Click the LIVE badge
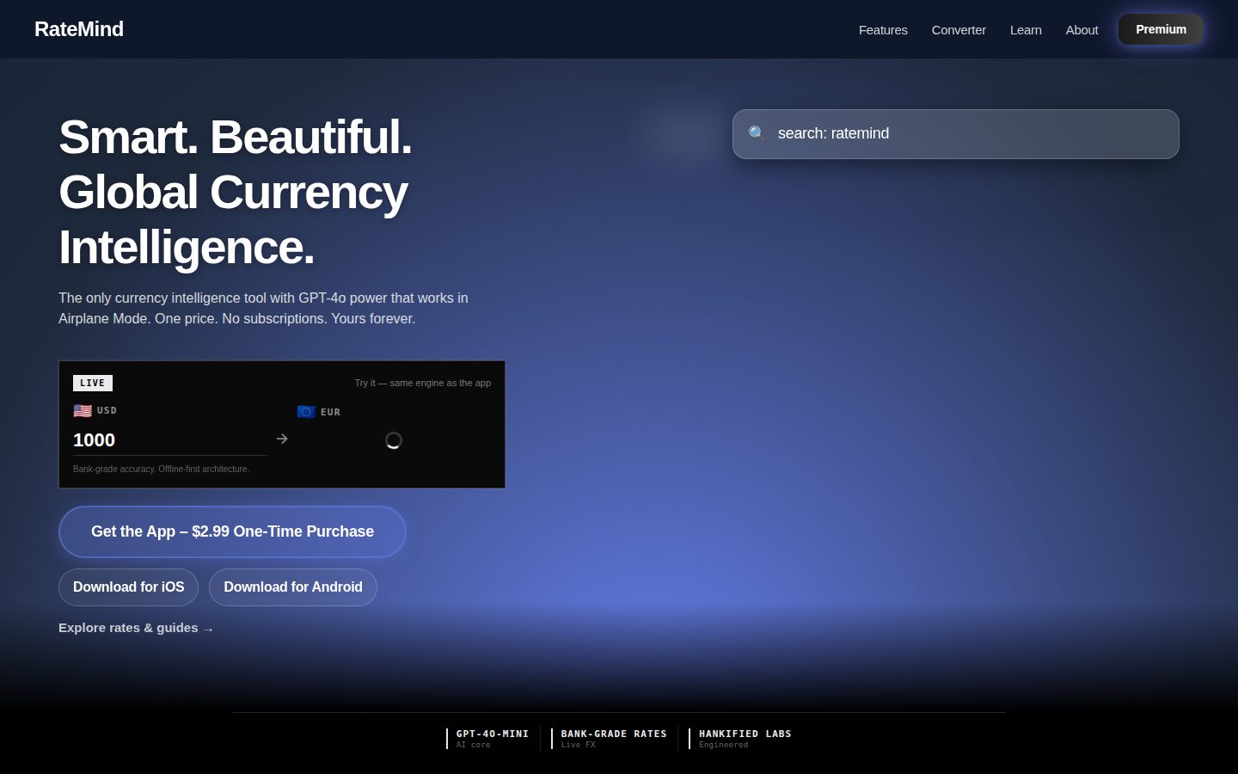Viewport: 1238px width, 774px height. 93,383
